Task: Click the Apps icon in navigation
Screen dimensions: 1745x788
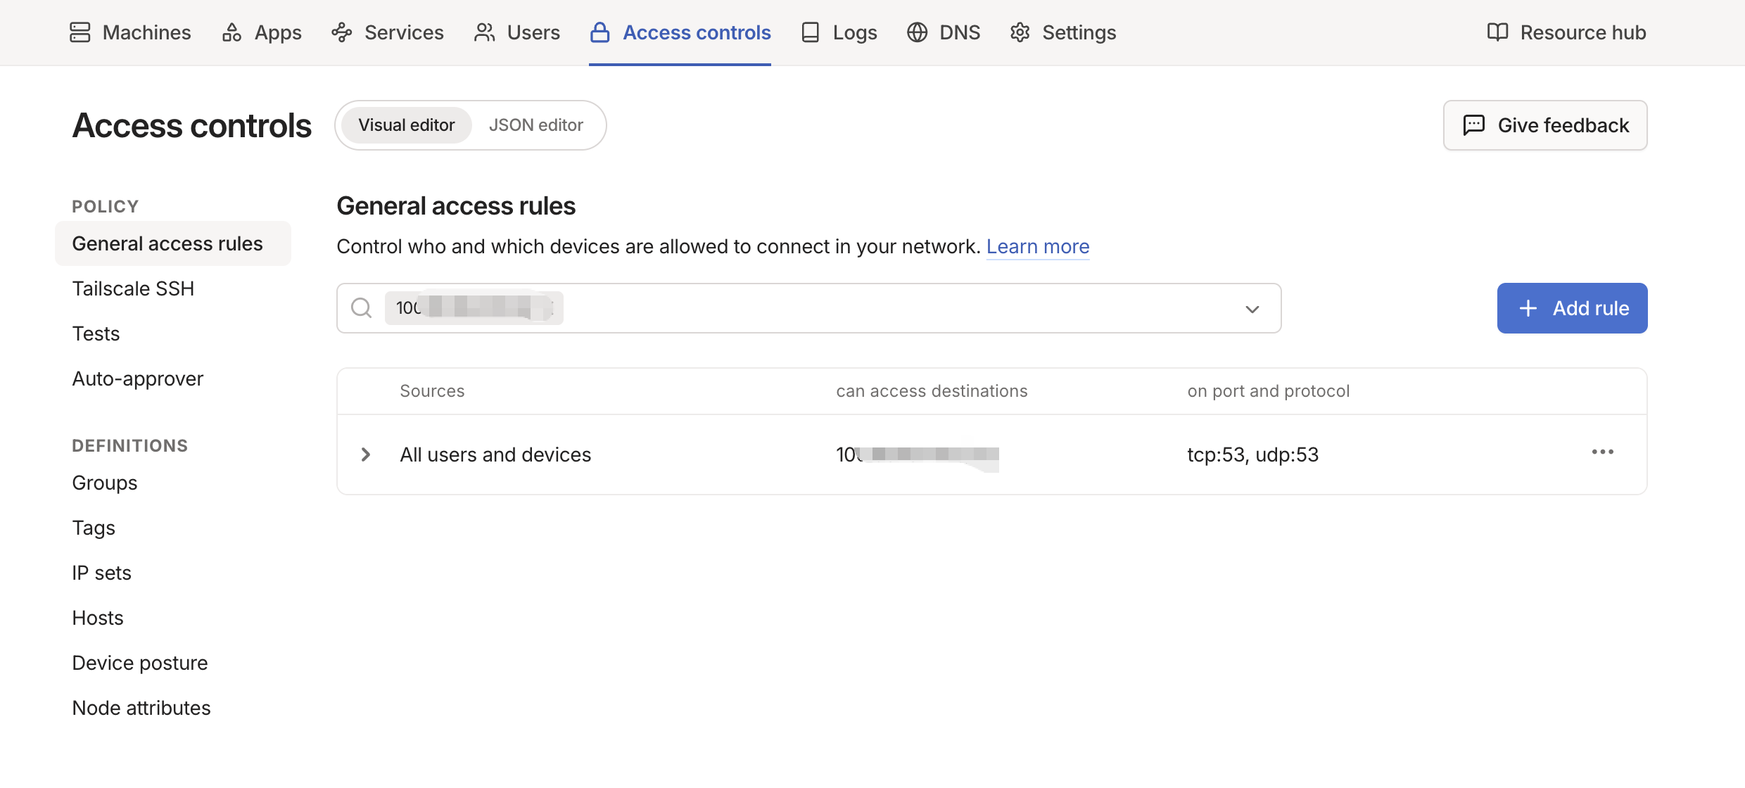Action: 231,32
